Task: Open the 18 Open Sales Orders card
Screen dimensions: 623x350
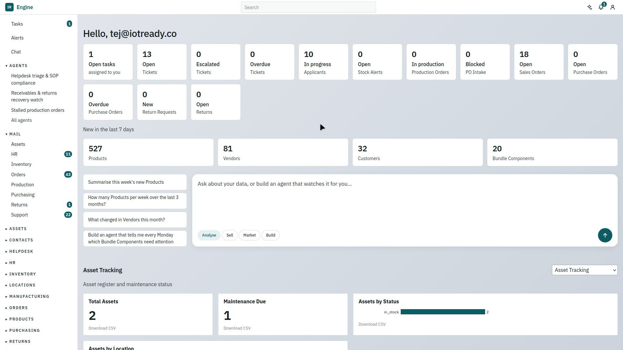Action: coord(539,62)
